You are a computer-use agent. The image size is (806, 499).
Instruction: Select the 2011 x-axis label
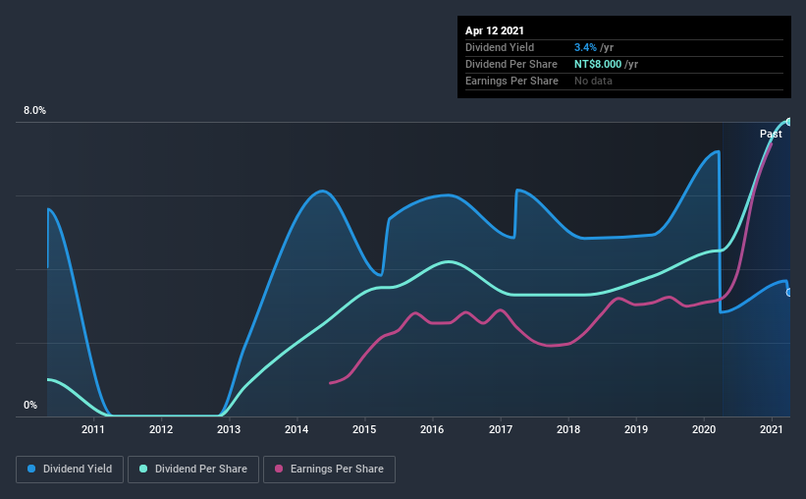[x=93, y=429]
